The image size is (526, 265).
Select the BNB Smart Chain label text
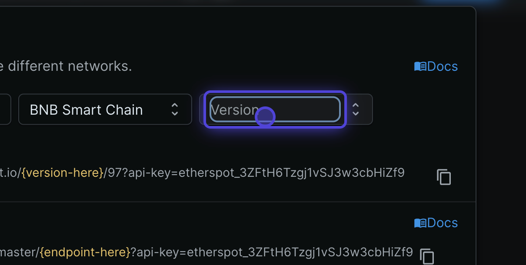[x=86, y=109]
